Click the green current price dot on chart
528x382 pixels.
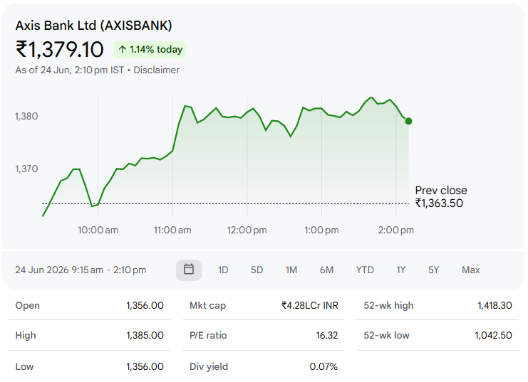[x=408, y=121]
